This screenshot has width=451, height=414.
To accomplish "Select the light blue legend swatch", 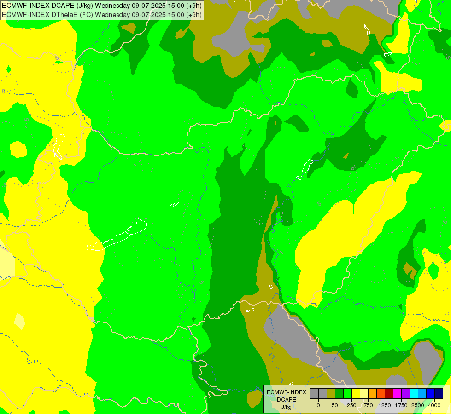I will point(422,393).
